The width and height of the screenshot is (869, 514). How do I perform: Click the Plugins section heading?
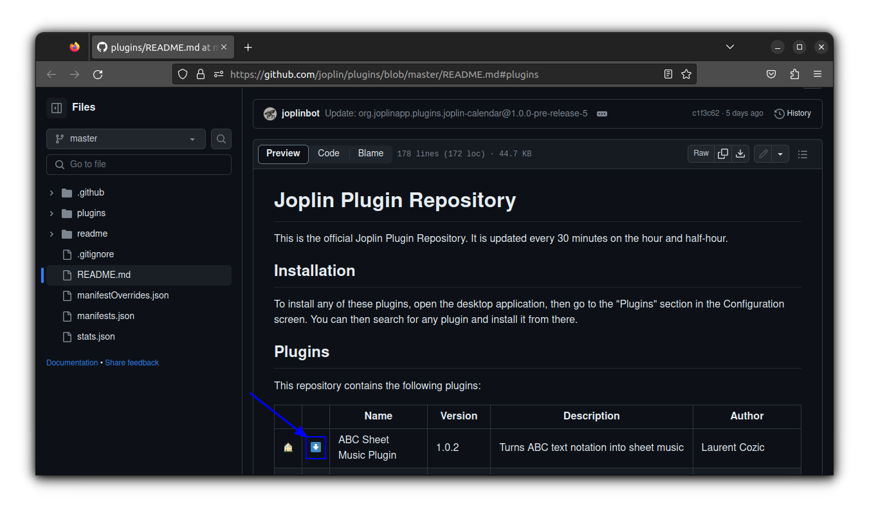point(302,352)
